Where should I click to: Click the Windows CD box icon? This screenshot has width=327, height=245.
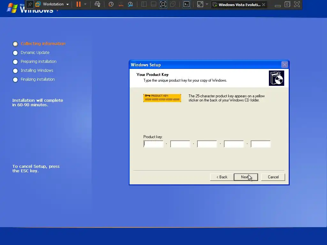coord(277,78)
